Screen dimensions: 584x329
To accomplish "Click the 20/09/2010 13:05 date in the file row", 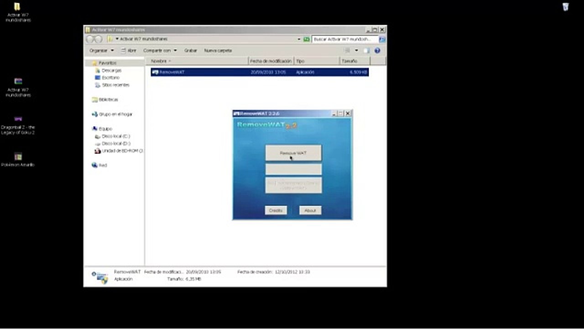I will [268, 72].
